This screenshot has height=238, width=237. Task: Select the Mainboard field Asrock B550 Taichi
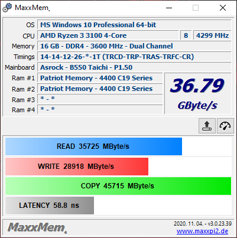134,67
